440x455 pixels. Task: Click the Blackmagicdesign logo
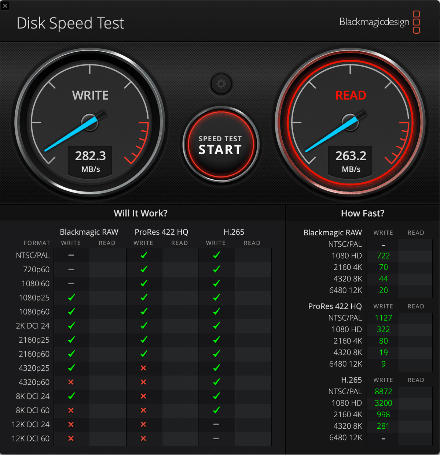tap(374, 22)
